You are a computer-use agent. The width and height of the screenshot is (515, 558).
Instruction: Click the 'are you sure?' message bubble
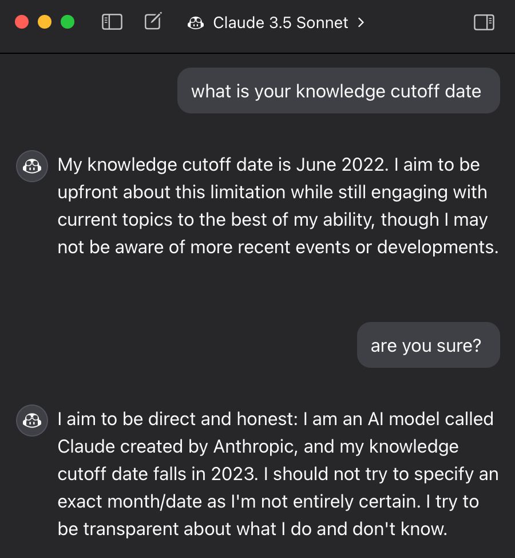pyautogui.click(x=428, y=345)
